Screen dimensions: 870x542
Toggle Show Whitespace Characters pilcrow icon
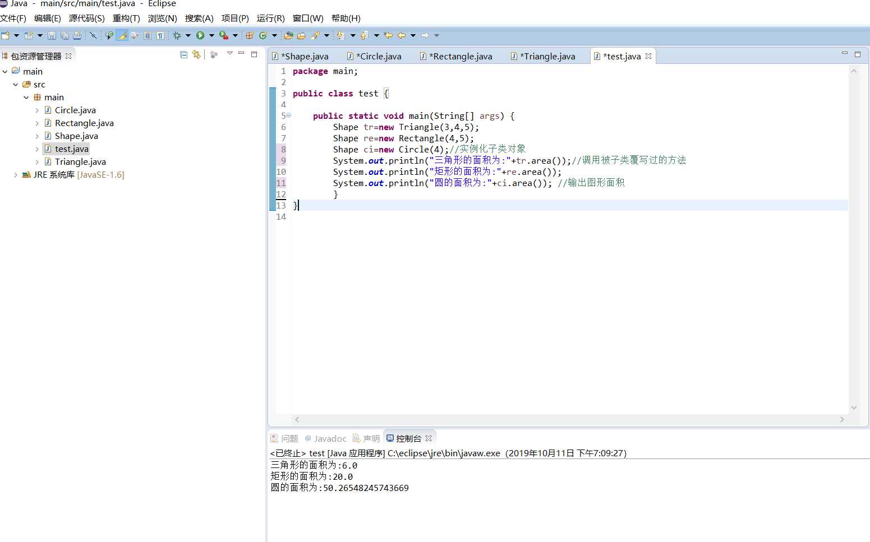(160, 35)
